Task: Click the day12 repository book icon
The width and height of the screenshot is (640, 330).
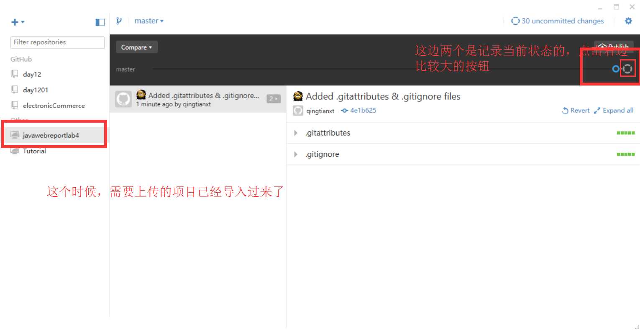Action: (15, 74)
